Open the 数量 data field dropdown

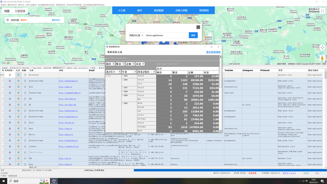(x=123, y=64)
